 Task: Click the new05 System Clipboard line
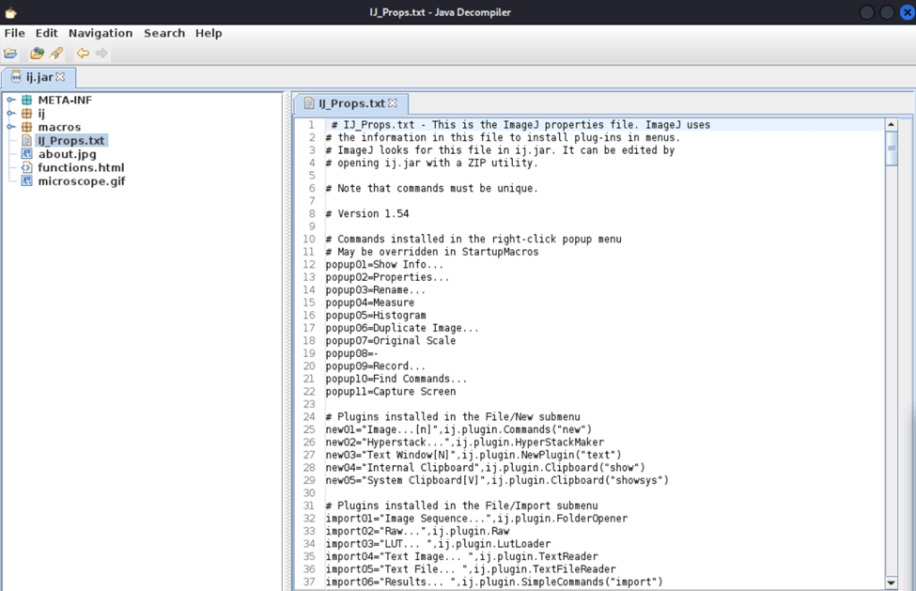[497, 481]
